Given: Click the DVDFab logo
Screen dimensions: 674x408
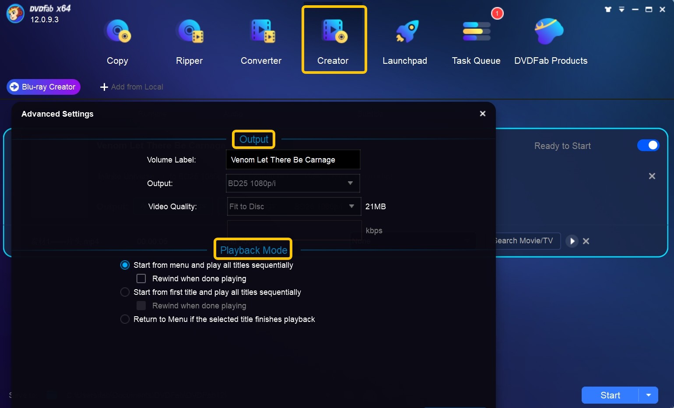Looking at the screenshot, I should [14, 14].
